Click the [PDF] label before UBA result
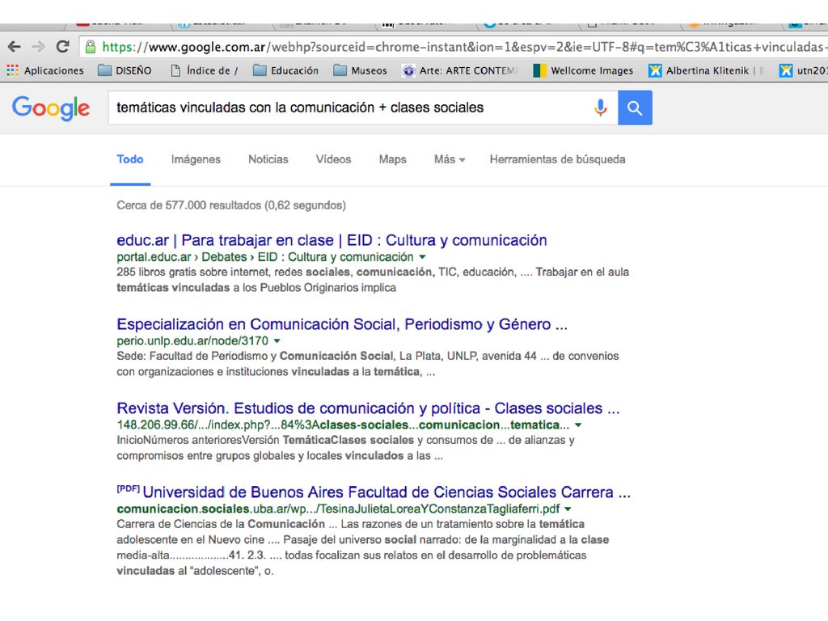This screenshot has height=621, width=828. tap(129, 489)
